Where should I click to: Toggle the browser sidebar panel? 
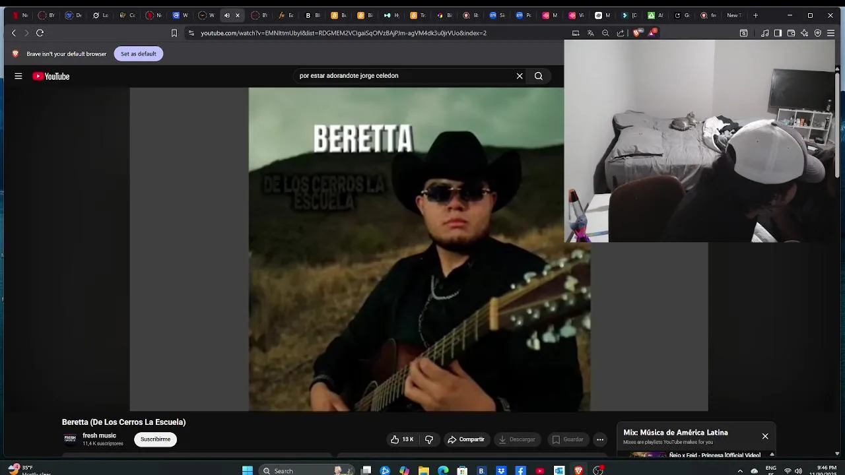click(778, 33)
